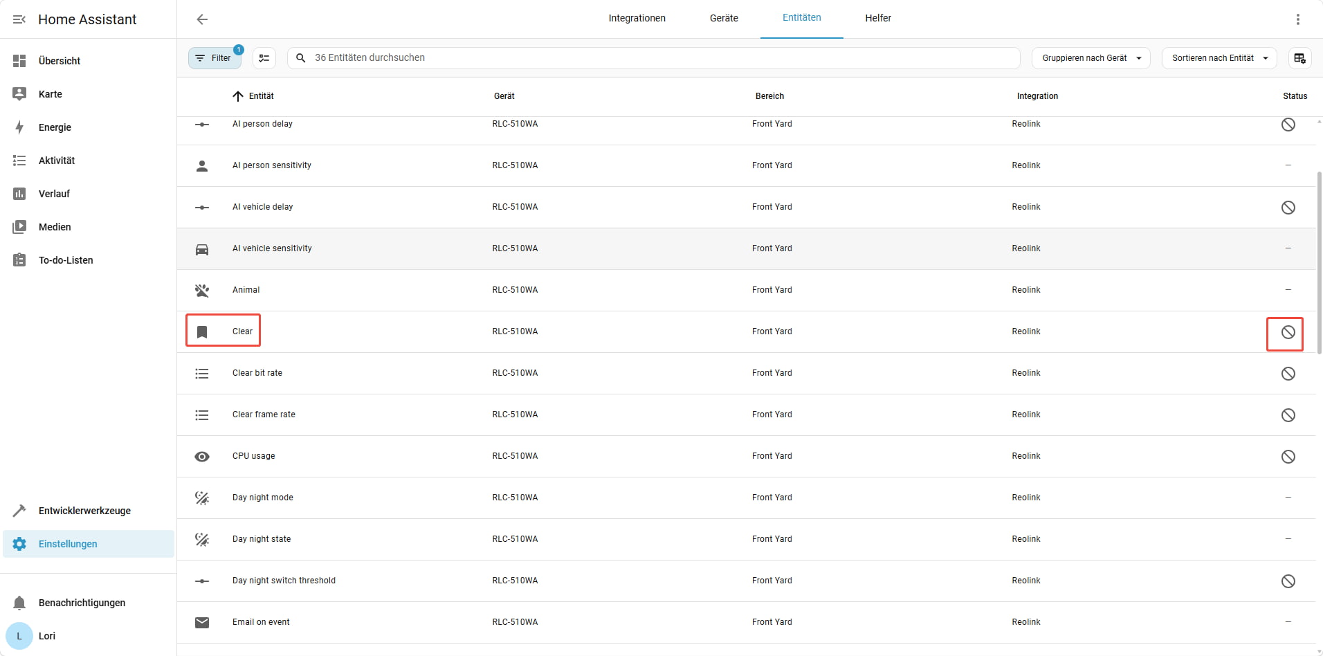
Task: Click the Animal paw icon
Action: 202,291
